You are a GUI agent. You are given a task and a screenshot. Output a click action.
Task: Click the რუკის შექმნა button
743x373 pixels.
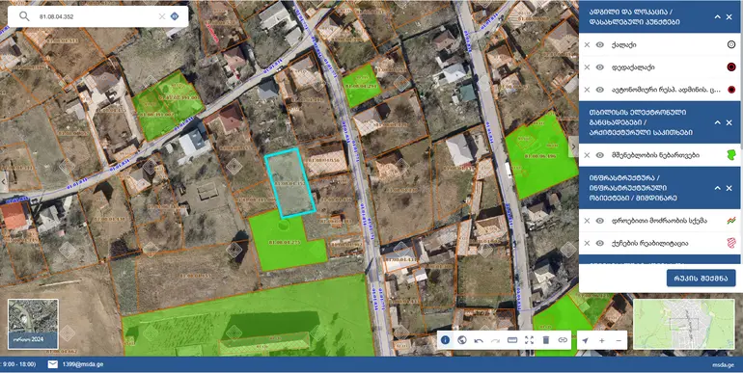click(x=701, y=279)
